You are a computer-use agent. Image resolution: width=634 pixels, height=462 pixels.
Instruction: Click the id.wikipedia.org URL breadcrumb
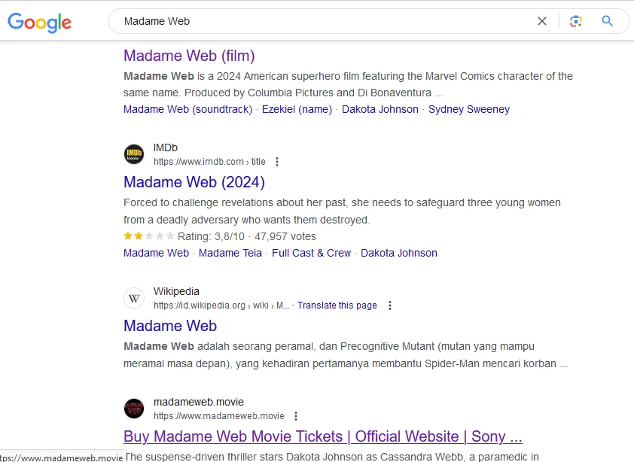[x=221, y=305]
